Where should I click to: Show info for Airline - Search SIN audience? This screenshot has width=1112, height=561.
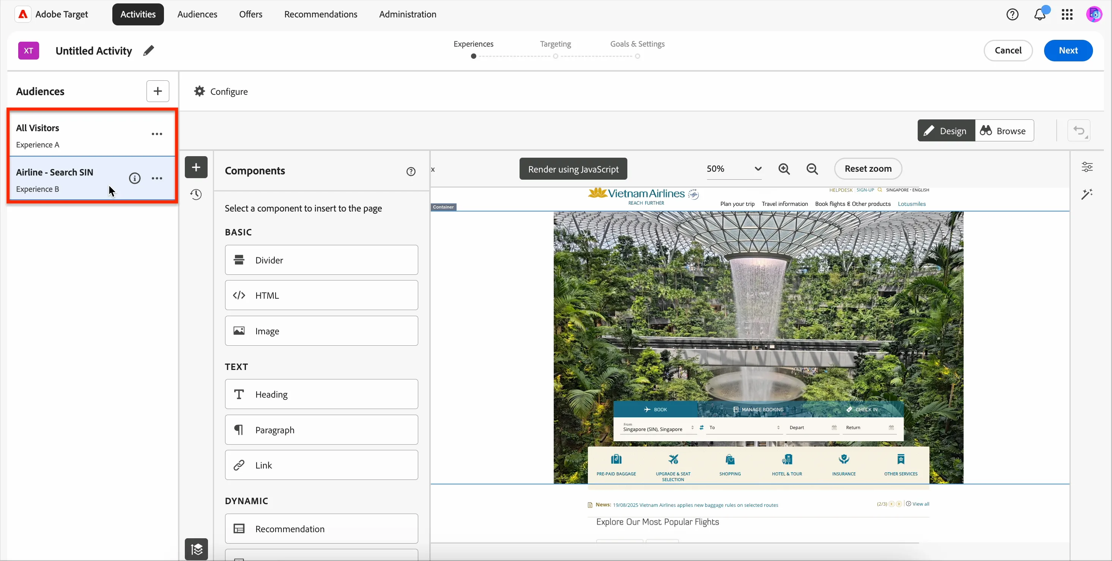135,178
